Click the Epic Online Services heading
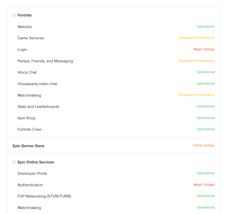Viewport: 226px width, 214px height. [36, 162]
